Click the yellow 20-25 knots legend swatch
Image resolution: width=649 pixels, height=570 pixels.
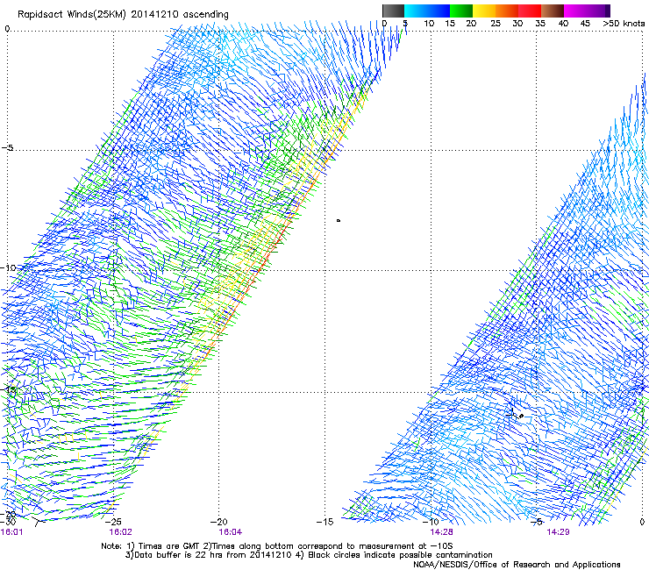tap(484, 11)
